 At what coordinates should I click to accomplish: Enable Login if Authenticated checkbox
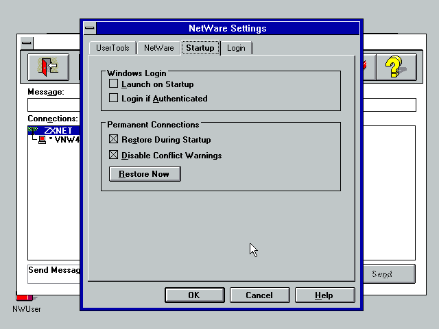(x=113, y=98)
